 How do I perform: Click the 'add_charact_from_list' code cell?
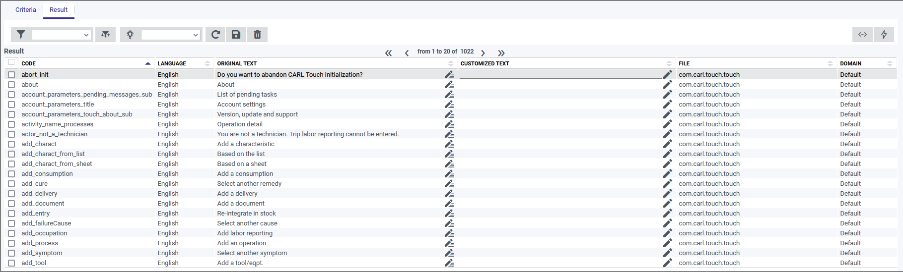pyautogui.click(x=53, y=154)
